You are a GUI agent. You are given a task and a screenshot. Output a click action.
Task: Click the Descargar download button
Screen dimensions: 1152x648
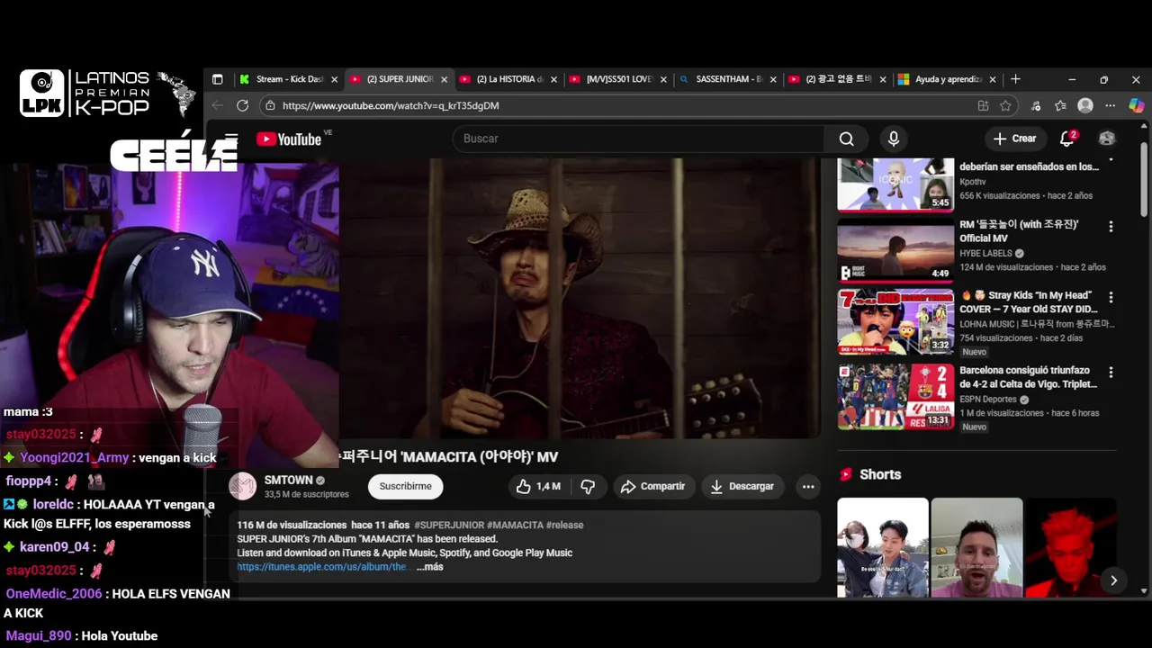(x=742, y=486)
